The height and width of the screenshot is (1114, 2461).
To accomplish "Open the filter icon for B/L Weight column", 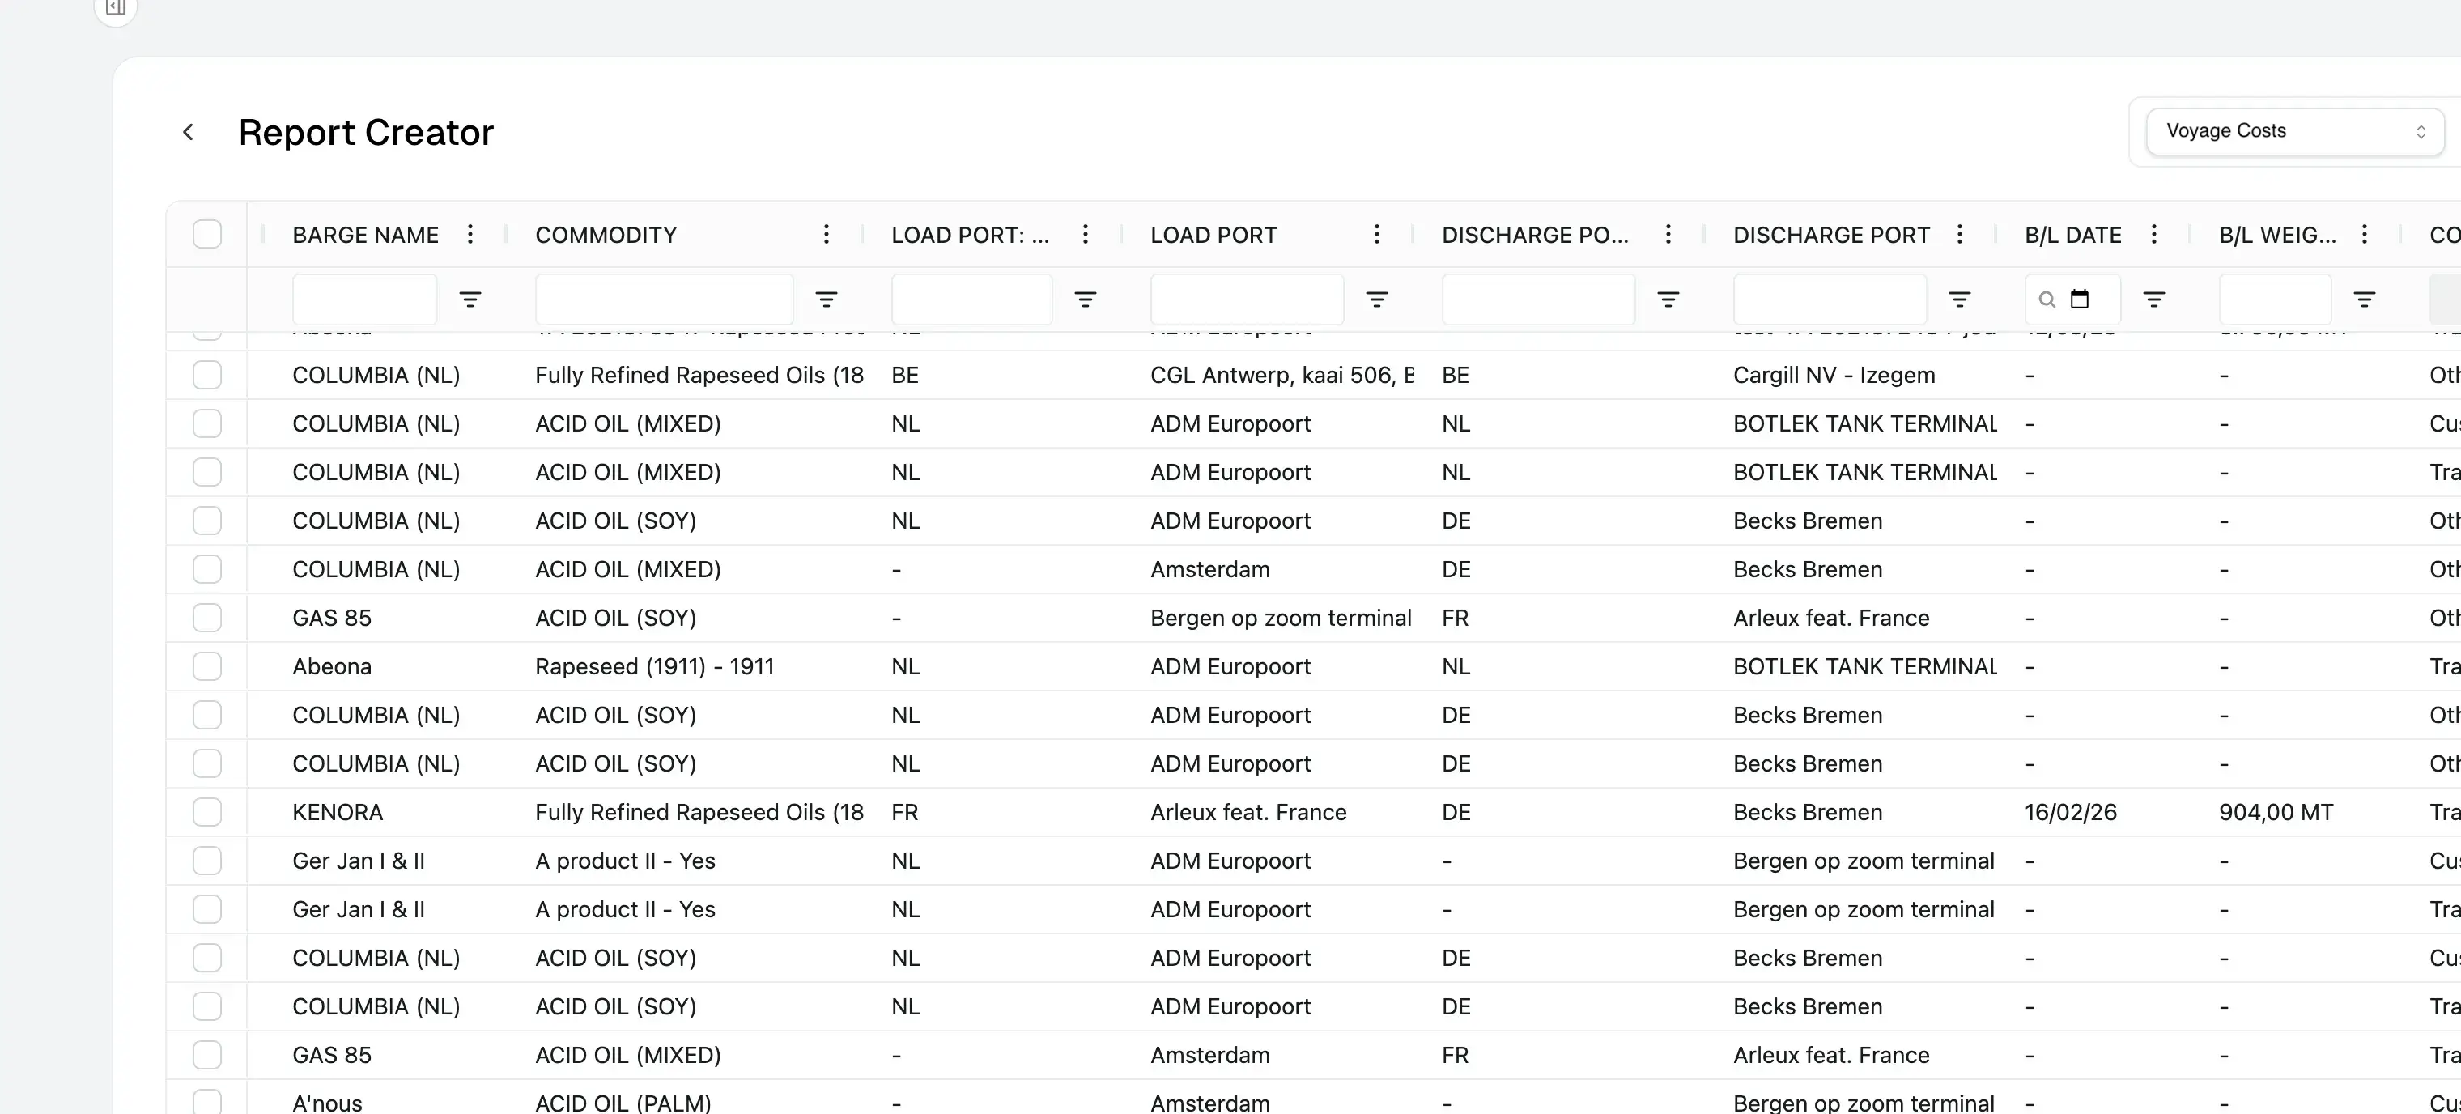I will point(2365,299).
